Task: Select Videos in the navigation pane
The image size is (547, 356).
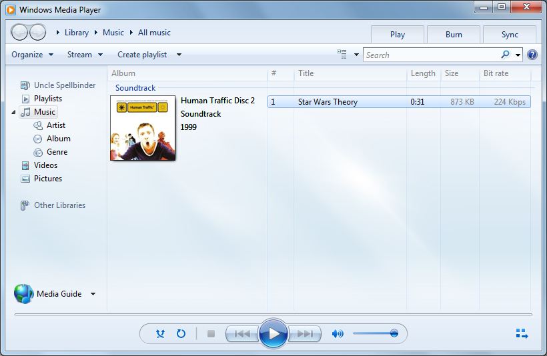Action: coord(45,165)
